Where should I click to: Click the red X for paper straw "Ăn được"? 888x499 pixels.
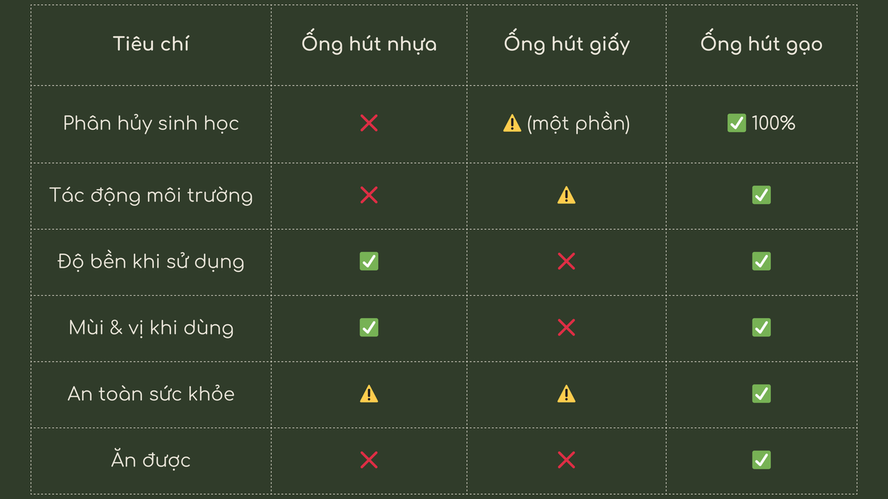pos(566,460)
